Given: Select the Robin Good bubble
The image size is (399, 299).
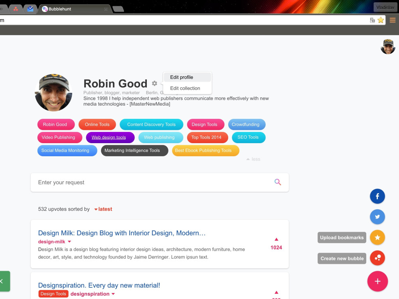Looking at the screenshot, I should pos(56,124).
